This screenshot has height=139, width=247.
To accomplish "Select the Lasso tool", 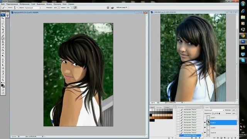I will click(3, 24).
